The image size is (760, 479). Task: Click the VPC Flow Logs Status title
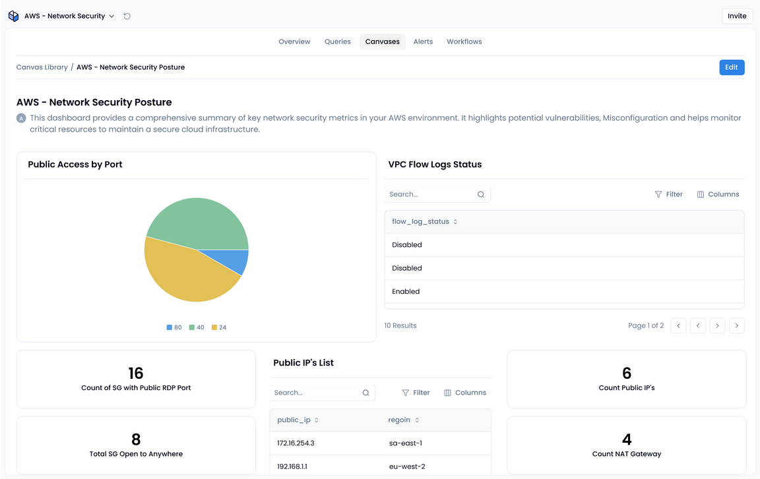pyautogui.click(x=435, y=165)
